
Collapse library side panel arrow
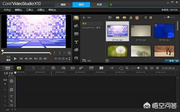pos(107,61)
